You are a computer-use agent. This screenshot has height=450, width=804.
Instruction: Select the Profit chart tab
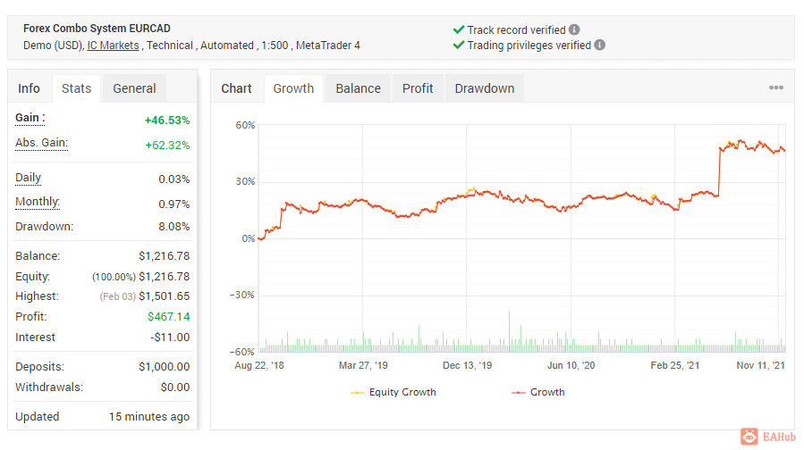click(x=418, y=88)
